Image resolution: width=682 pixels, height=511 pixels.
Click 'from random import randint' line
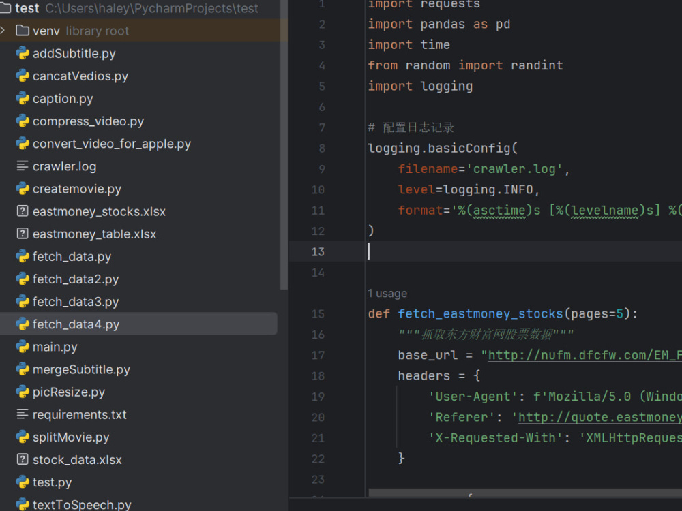(465, 65)
